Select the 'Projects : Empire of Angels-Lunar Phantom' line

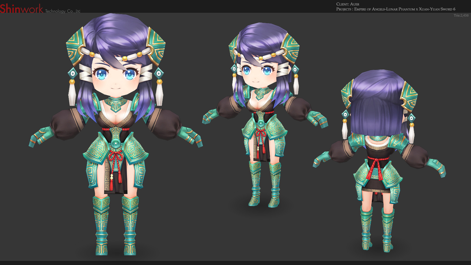pos(395,9)
